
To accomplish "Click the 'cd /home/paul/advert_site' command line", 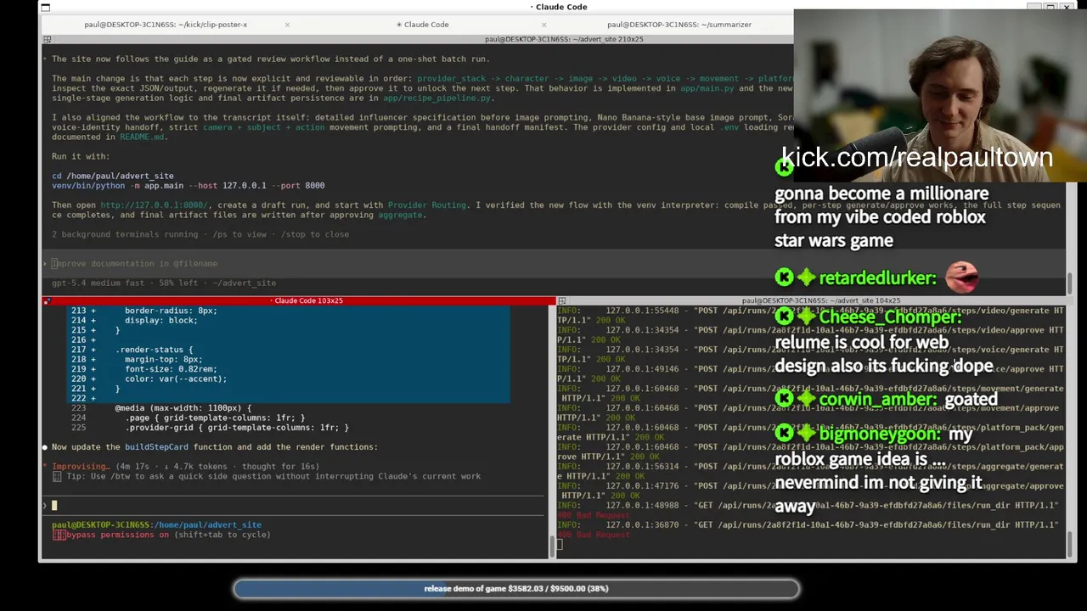I will tap(113, 176).
